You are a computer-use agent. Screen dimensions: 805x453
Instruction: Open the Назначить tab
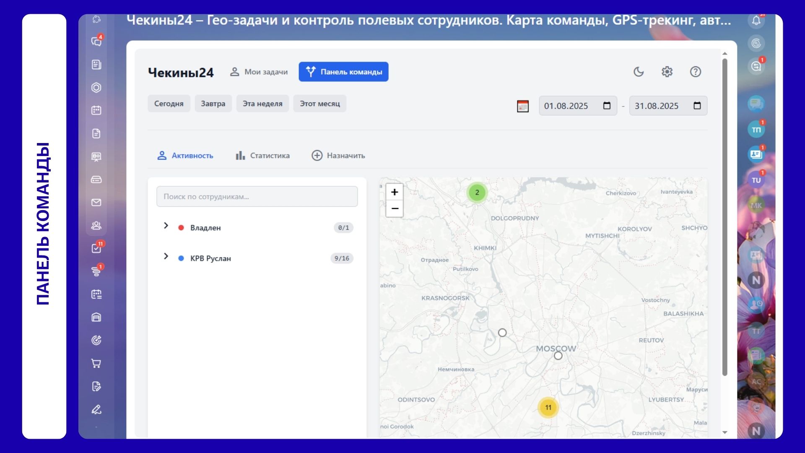coord(338,156)
